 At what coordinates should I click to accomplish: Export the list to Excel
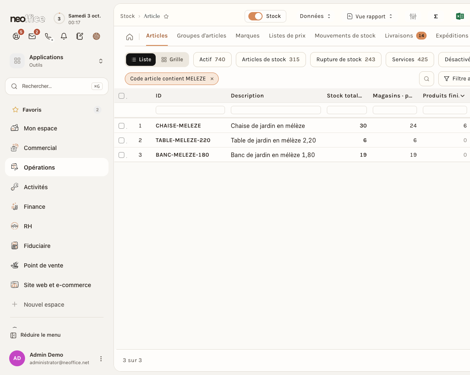(x=460, y=16)
